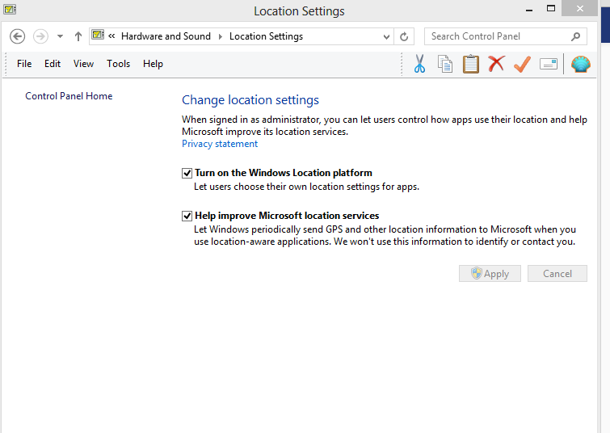Close the Location Settings window
This screenshot has height=433, width=610.
click(579, 8)
